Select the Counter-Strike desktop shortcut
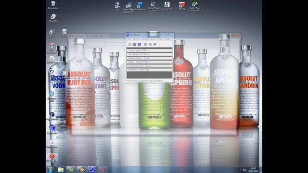Screen dimensions: 308x173 pyautogui.click(x=167, y=6)
